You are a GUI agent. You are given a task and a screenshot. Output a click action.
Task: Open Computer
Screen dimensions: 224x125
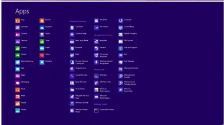125,21
